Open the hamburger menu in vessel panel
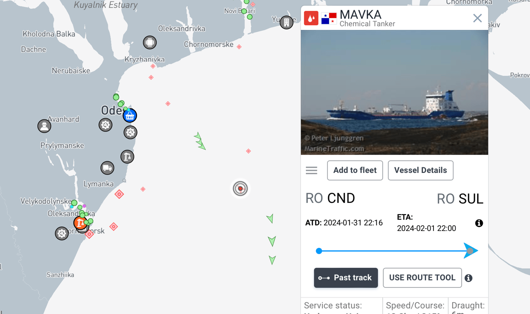 coord(312,170)
